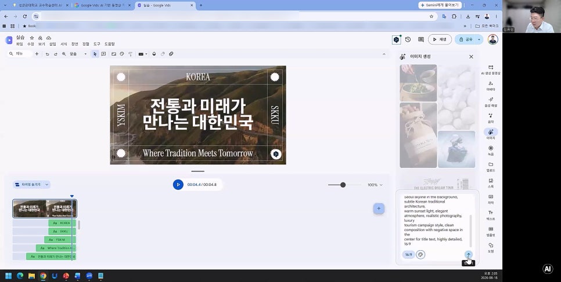Screen dimensions: 561x282
Task: Click the Gemini hexagon icon in header
Action: tap(396, 39)
